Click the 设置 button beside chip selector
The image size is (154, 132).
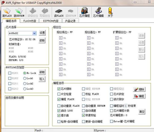(42, 33)
